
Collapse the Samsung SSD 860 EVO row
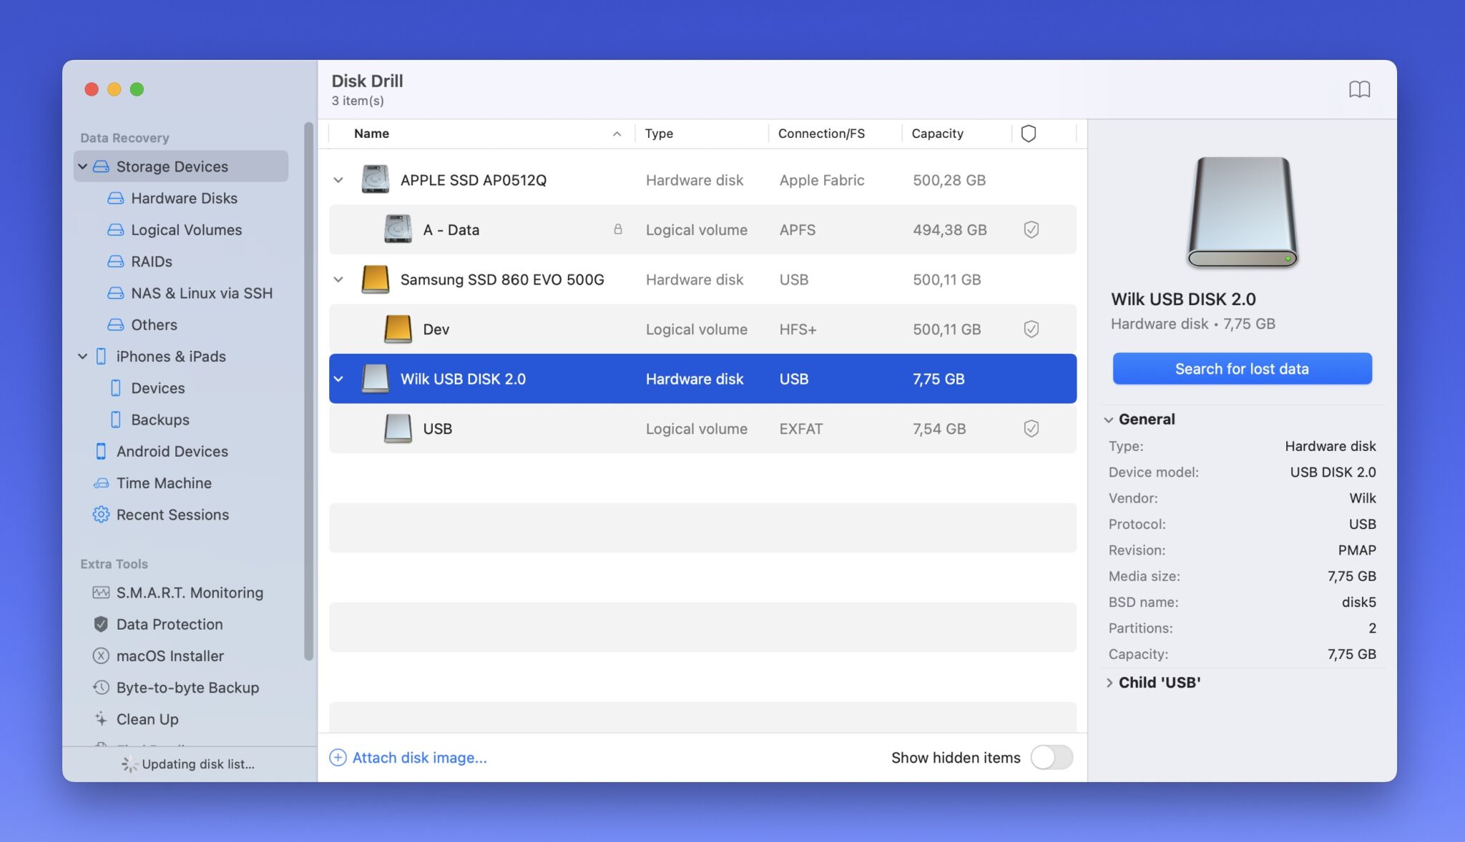(338, 279)
